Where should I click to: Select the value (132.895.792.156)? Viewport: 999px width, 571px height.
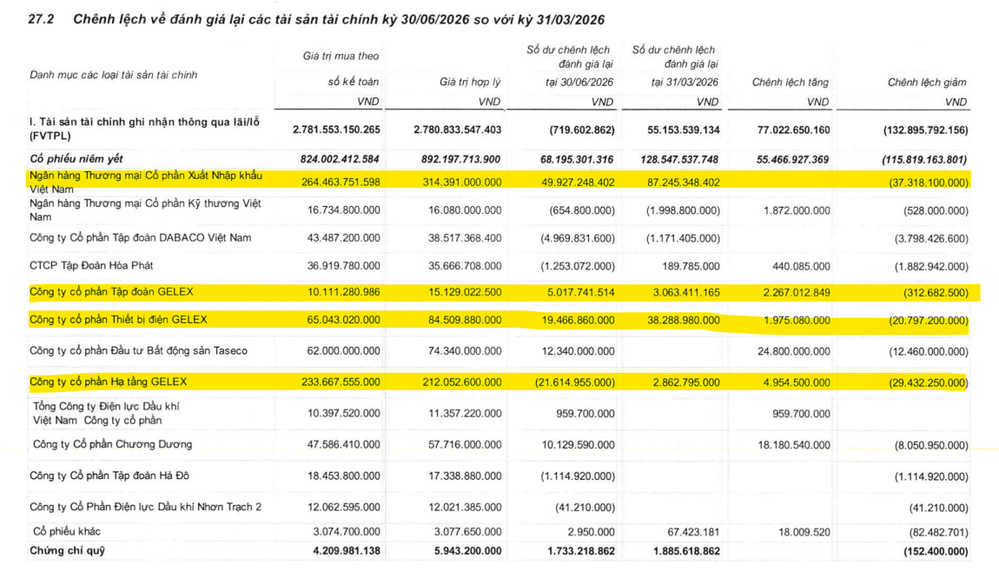click(x=925, y=130)
